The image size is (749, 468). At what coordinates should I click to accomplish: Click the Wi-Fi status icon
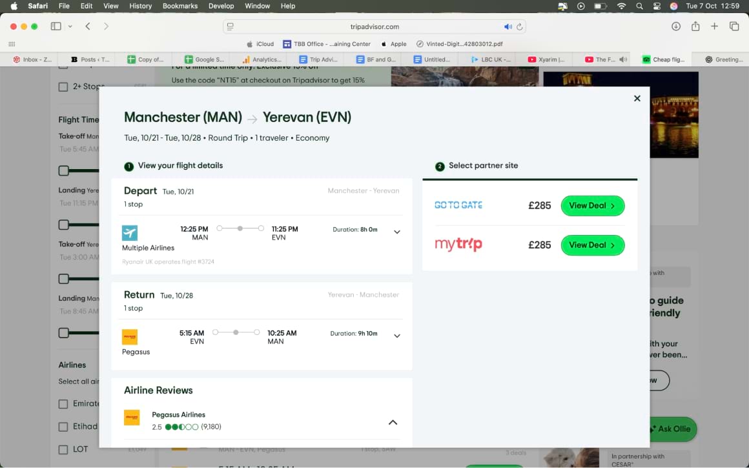(621, 6)
